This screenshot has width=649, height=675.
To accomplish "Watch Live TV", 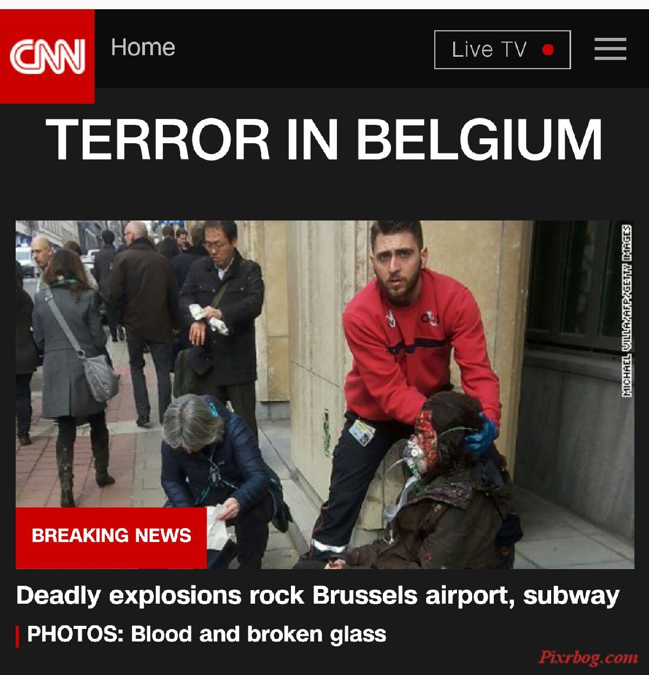I will pos(502,50).
